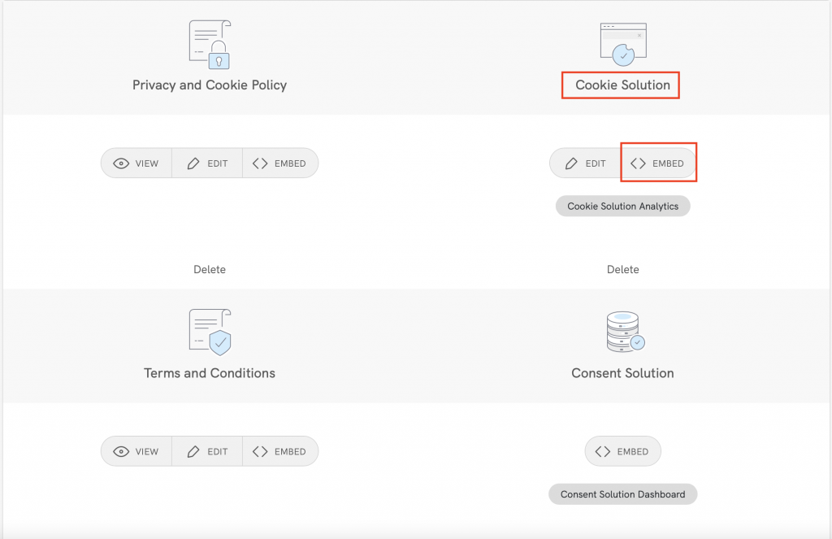View the Privacy and Cookie Policy
Viewport: 832px width, 539px height.
click(136, 163)
